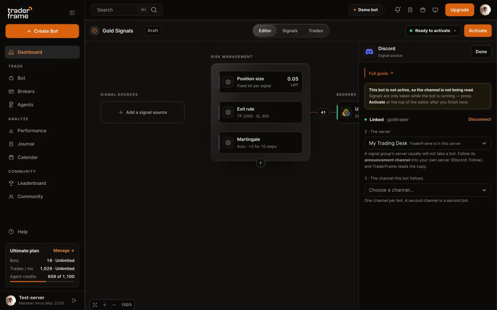This screenshot has height=310, width=497.
Task: Click '19 · Unlimited' bots value
Action: click(x=61, y=261)
